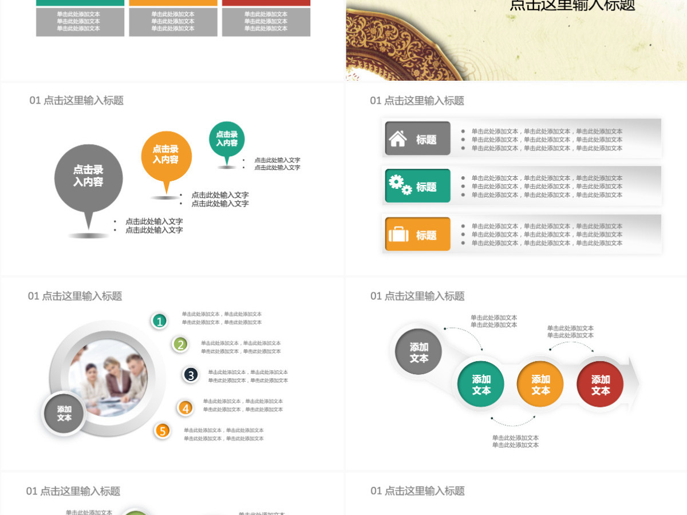Image resolution: width=687 pixels, height=515 pixels.
Task: Click the bullet text block beside the gears button
Action: 542,187
